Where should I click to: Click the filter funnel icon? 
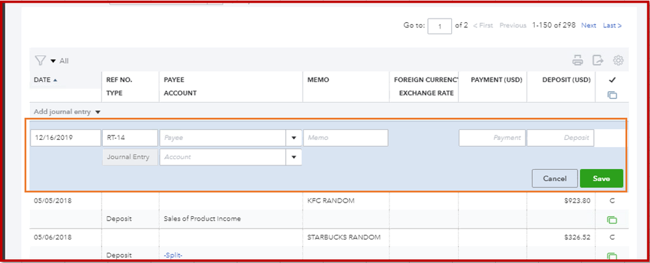pyautogui.click(x=40, y=61)
